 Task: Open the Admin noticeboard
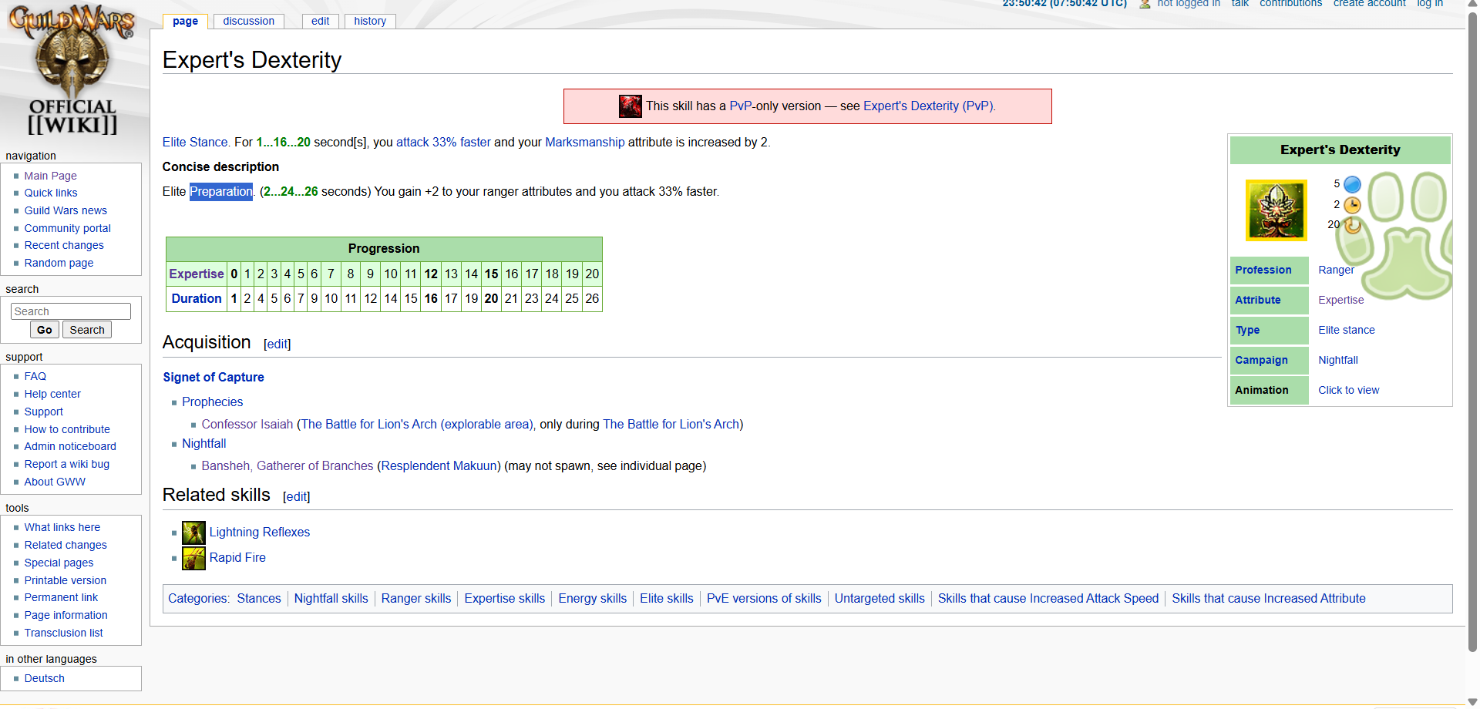[70, 446]
